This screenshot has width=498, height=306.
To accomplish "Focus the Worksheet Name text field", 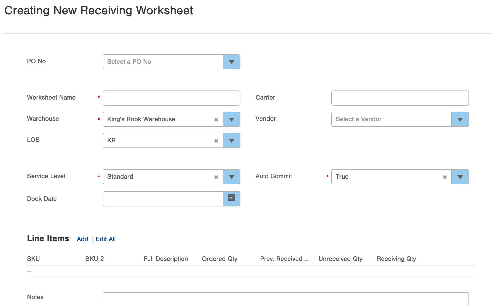I will 171,98.
